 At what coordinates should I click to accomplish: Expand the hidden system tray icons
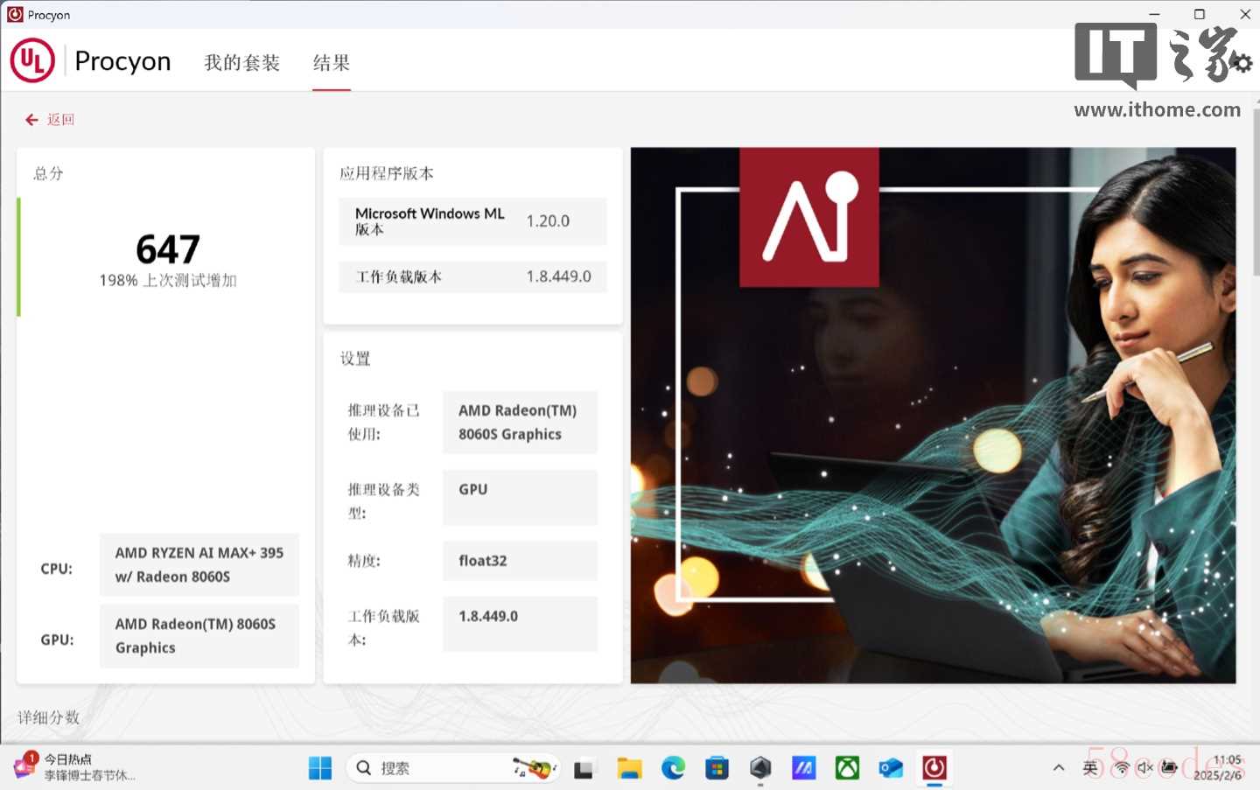[x=1059, y=768]
